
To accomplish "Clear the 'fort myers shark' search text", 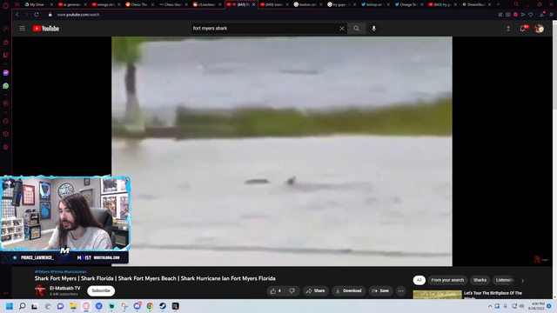I will click(342, 29).
